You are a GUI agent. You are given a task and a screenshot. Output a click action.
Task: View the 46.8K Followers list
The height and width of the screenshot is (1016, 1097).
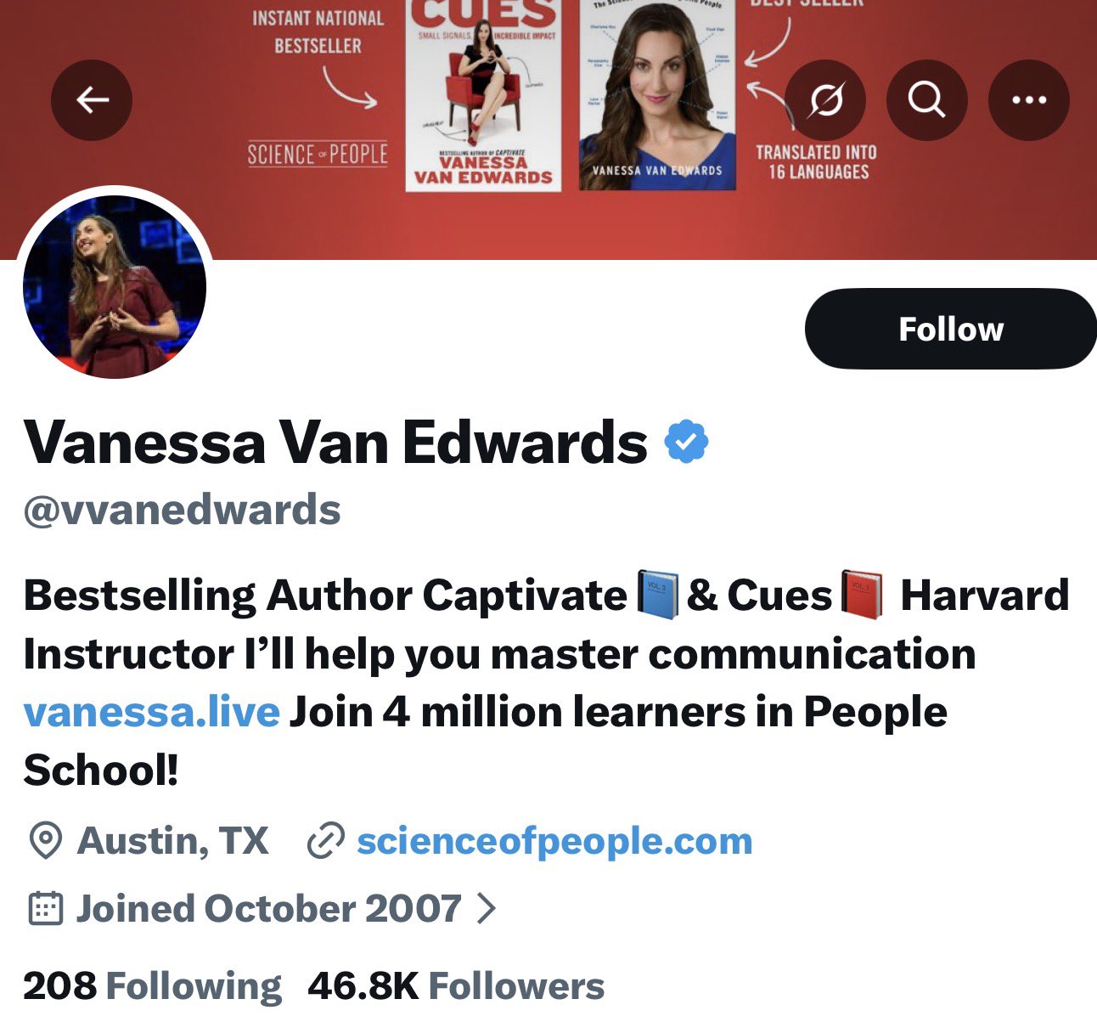click(456, 986)
